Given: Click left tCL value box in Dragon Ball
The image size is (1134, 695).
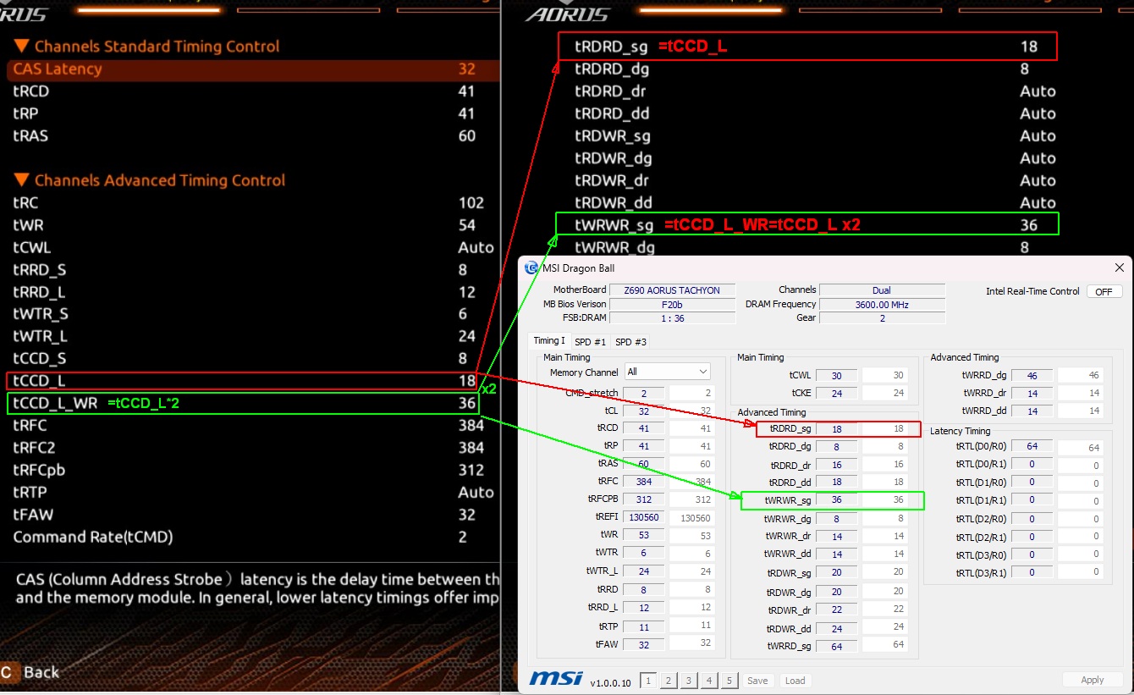Looking at the screenshot, I should (x=644, y=411).
